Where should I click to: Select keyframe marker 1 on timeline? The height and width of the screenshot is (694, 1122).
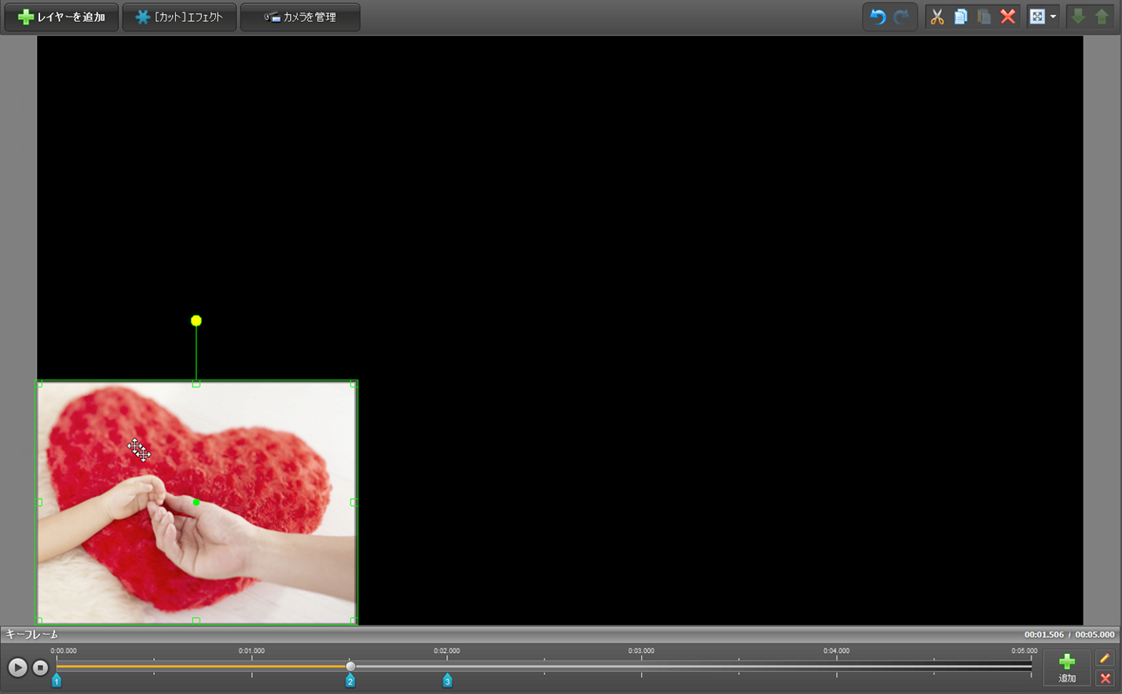click(x=57, y=681)
